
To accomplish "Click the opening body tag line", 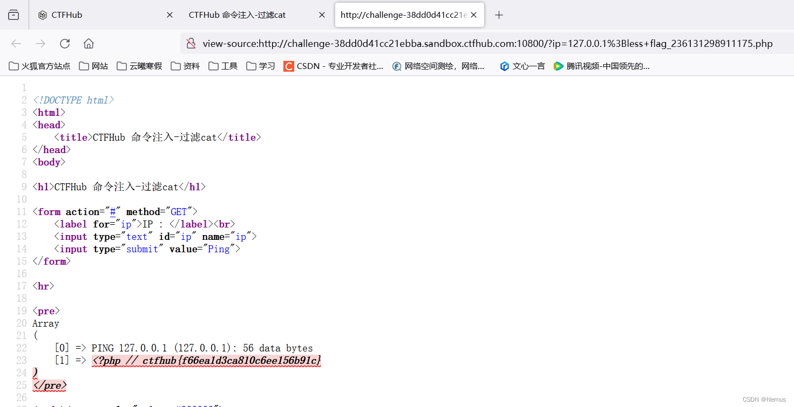I will [49, 162].
